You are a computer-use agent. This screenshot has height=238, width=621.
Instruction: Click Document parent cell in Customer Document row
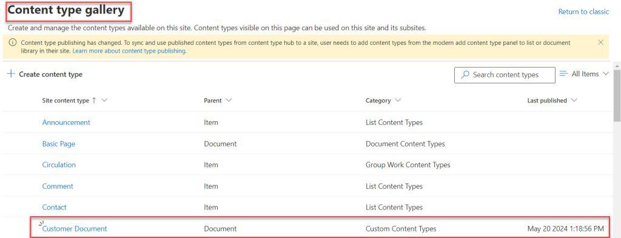[220, 228]
